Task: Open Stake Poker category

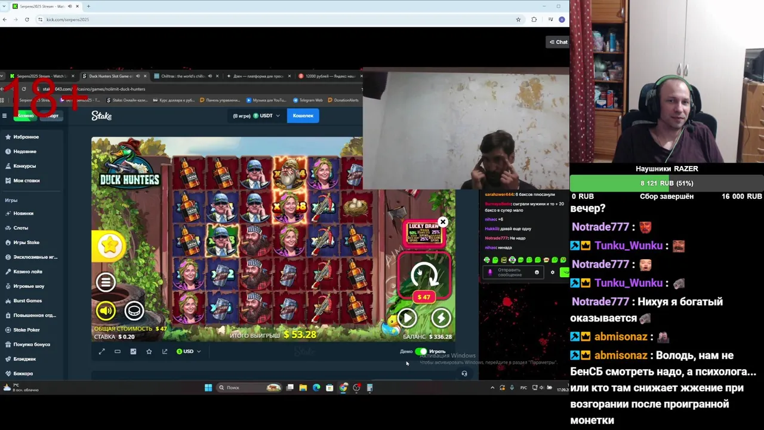Action: point(26,330)
